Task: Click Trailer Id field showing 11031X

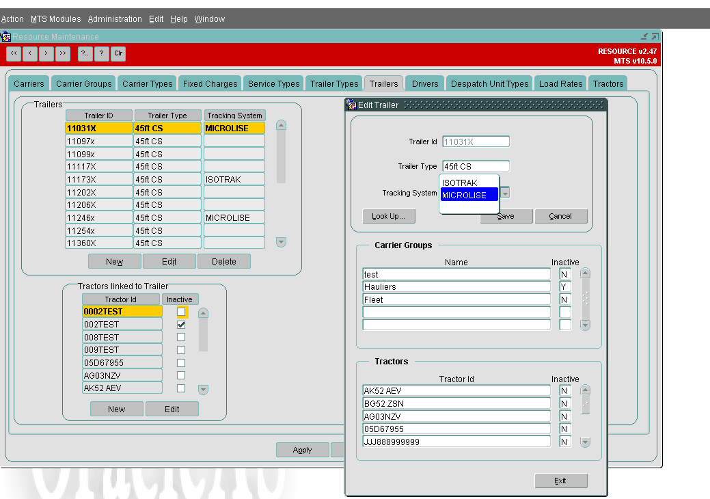Action: [x=476, y=141]
